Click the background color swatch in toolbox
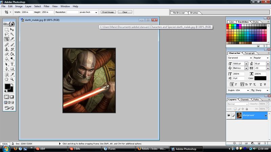This screenshot has height=152, width=271. click(11, 90)
